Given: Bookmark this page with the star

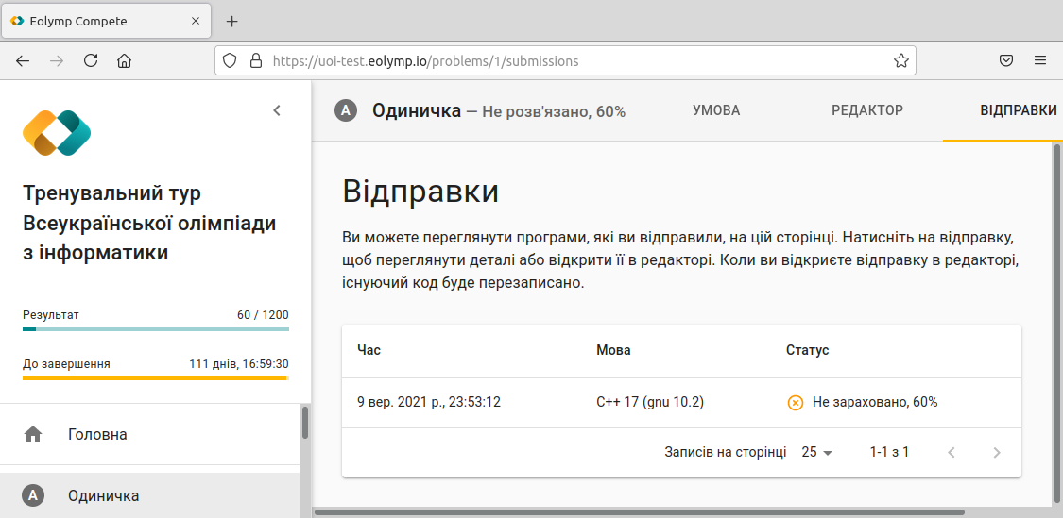Looking at the screenshot, I should (901, 61).
